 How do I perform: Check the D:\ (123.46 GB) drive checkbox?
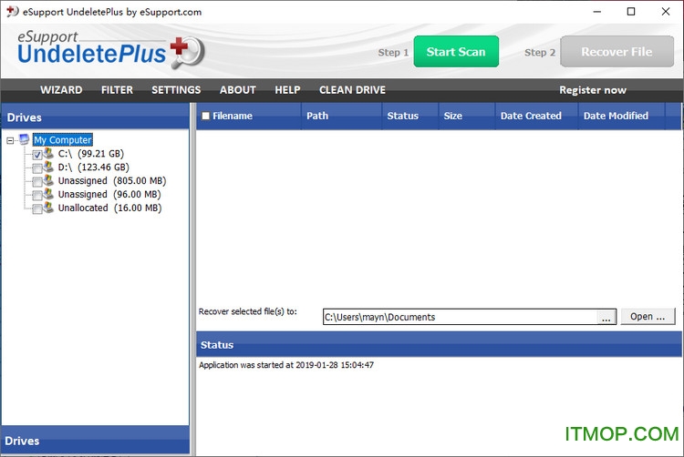point(37,168)
